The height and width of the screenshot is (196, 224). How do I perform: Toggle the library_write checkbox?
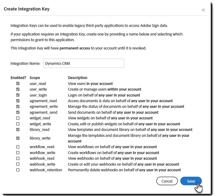[18, 138]
